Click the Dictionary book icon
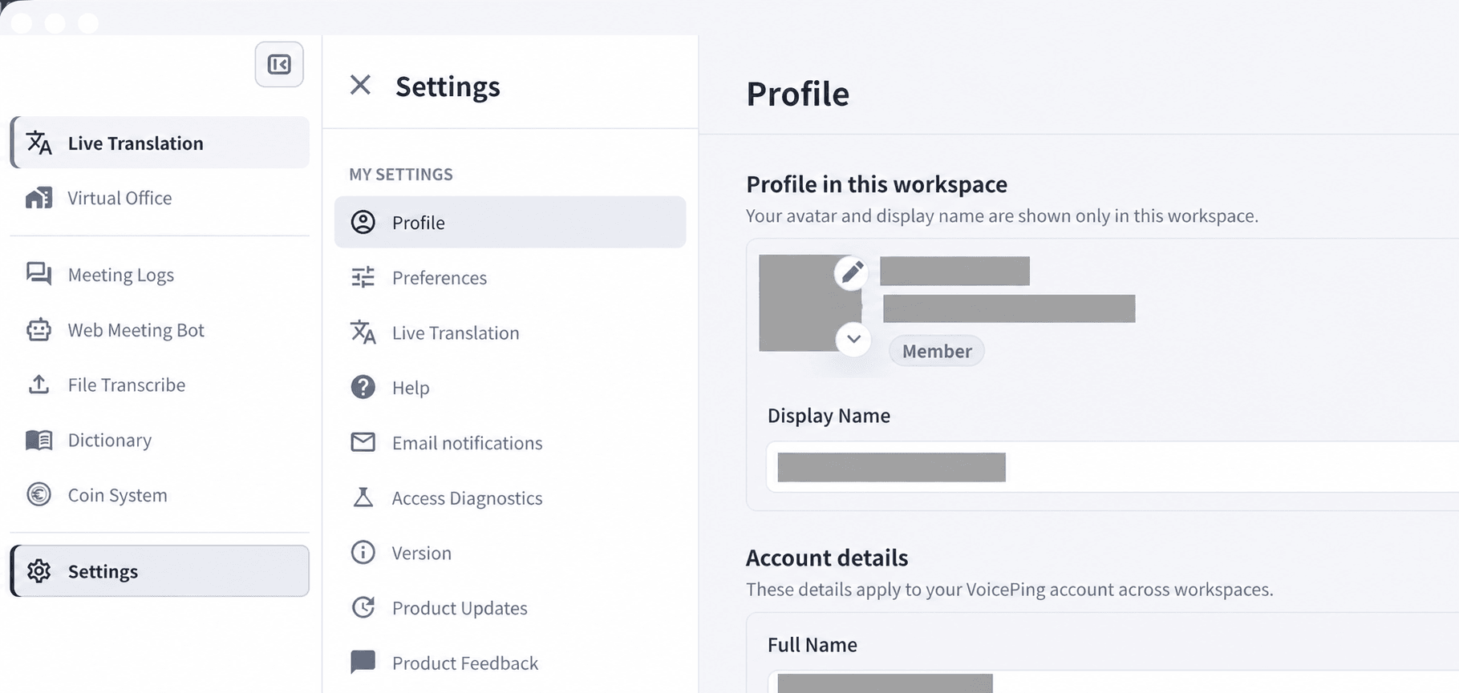Viewport: 1459px width, 693px height. coord(39,440)
